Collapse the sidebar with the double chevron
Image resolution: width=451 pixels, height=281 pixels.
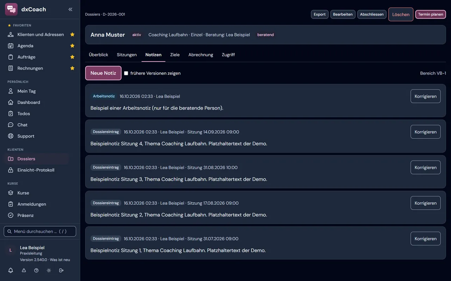tap(70, 9)
